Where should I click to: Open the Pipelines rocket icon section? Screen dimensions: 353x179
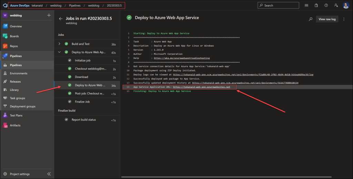[5, 56]
